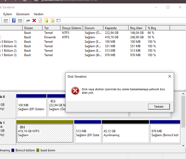Sort by the Tür column header
Screen dimensions: 186x159
click(x=51, y=28)
